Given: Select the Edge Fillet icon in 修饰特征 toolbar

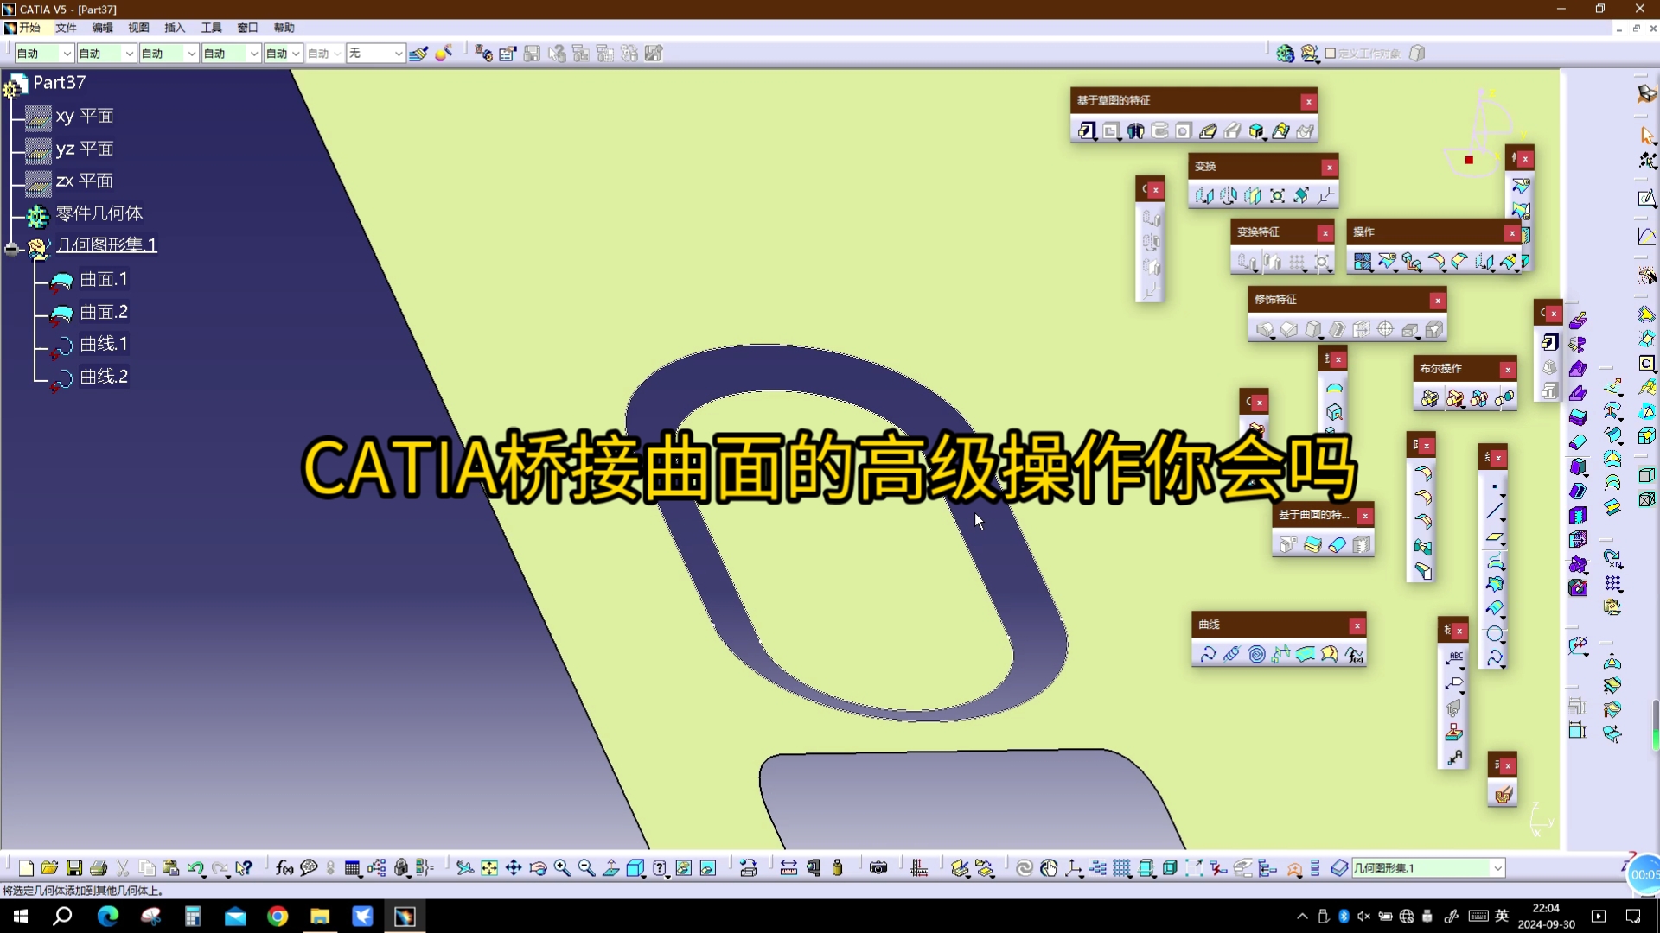Looking at the screenshot, I should [x=1265, y=329].
